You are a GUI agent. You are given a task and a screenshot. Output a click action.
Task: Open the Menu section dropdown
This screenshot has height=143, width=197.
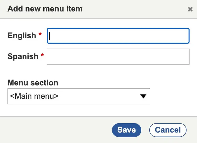pos(79,96)
